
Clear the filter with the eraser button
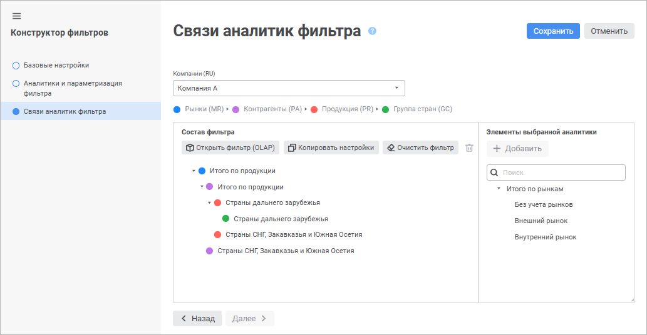(x=420, y=148)
